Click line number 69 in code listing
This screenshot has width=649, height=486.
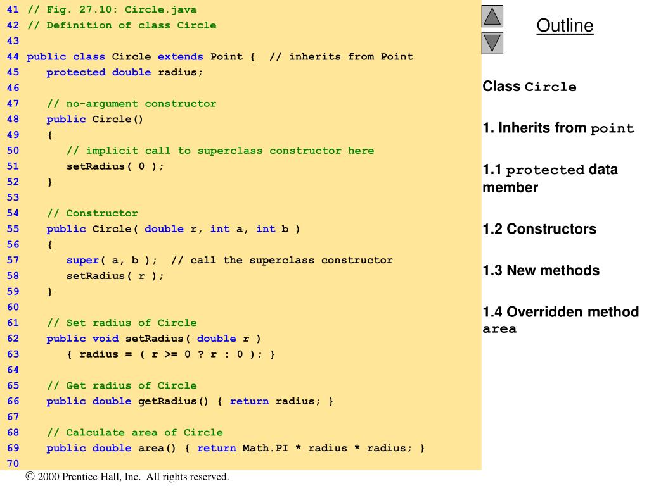pos(13,448)
